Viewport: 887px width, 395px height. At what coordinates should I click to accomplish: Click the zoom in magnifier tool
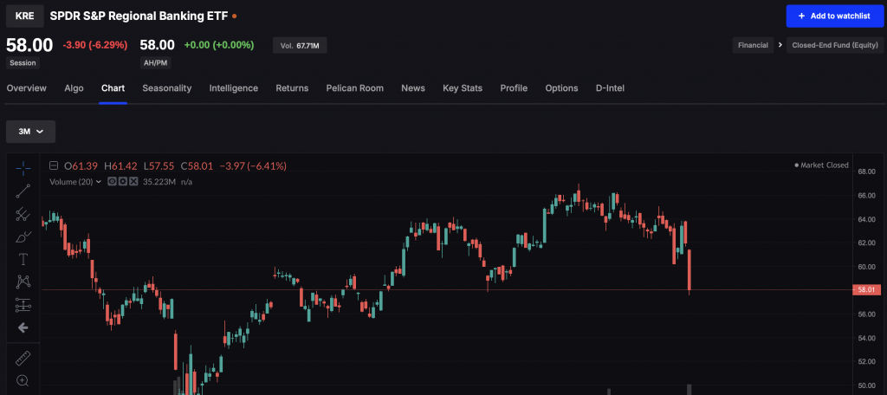(23, 380)
